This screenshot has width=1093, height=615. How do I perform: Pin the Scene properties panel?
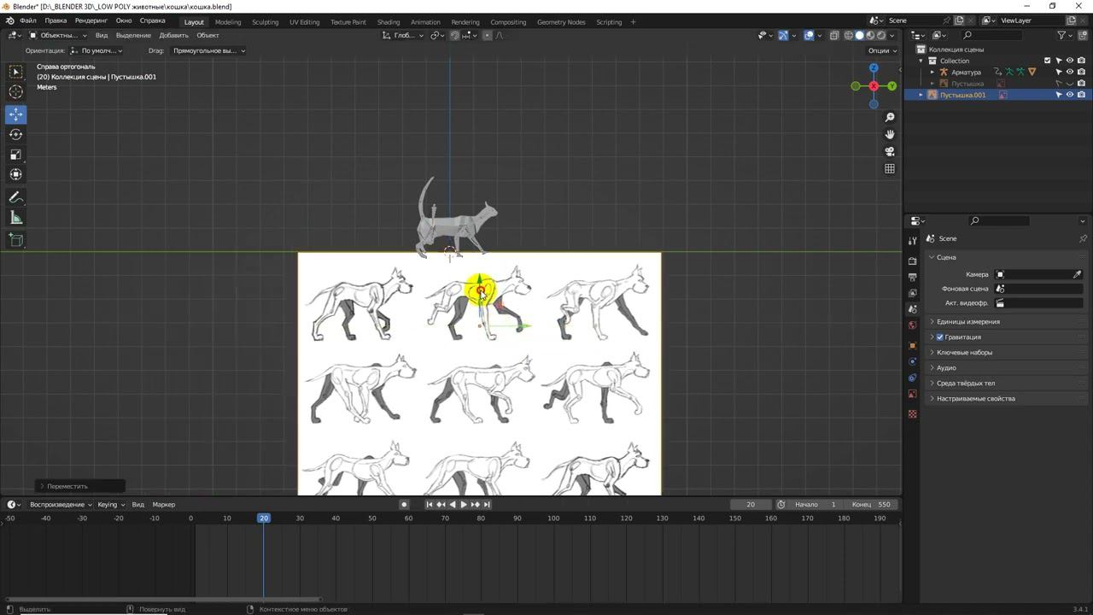coord(1083,238)
